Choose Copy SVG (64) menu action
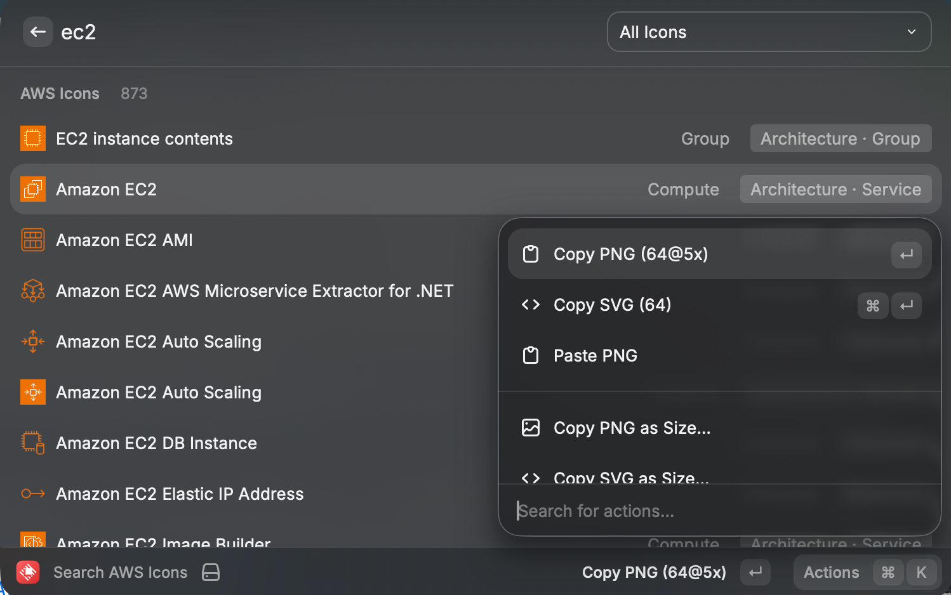 click(x=719, y=304)
